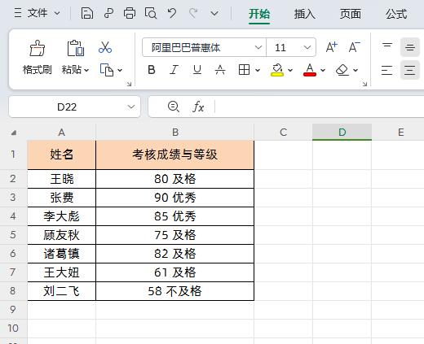Image resolution: width=424 pixels, height=344 pixels.
Task: Open the 文件 menu
Action: (x=38, y=13)
